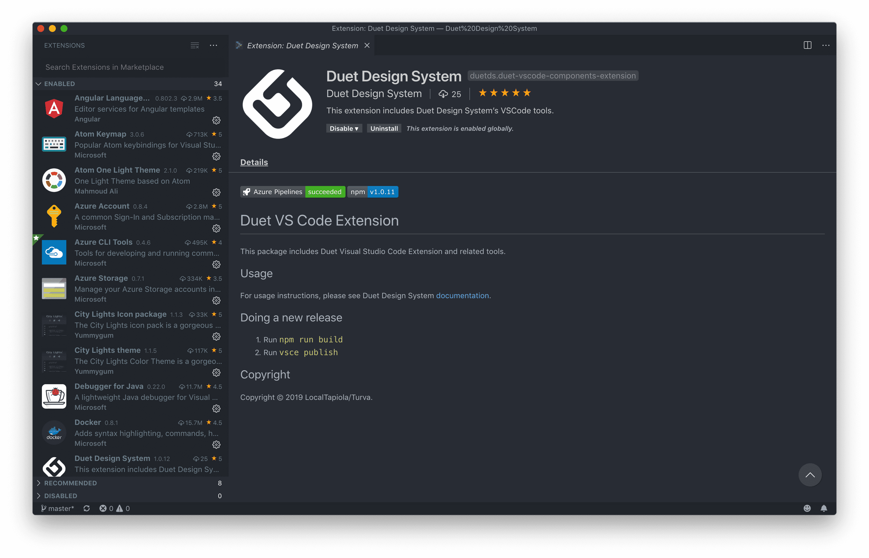
Task: Open gear settings for Atom One Light Theme
Action: (216, 192)
